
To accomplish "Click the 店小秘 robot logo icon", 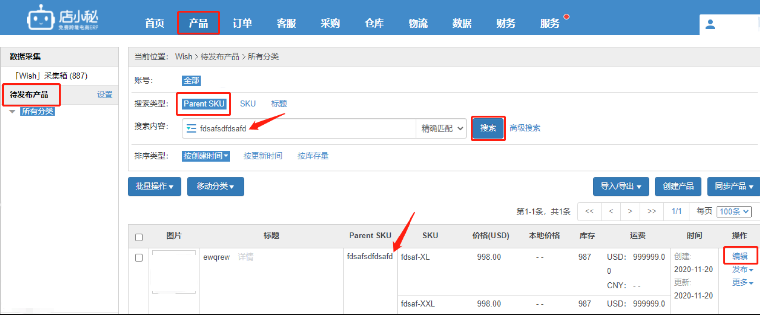I will pyautogui.click(x=41, y=18).
